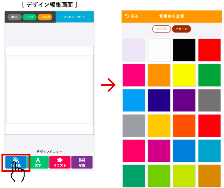Pick the light lavender color swatch

pos(134,50)
